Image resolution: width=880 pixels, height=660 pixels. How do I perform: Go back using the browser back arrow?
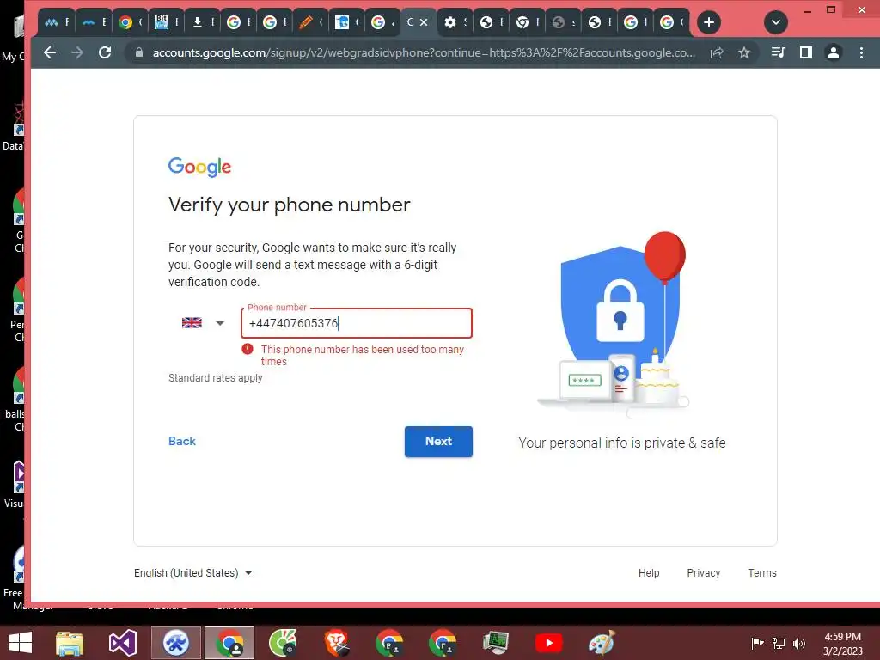pos(50,52)
